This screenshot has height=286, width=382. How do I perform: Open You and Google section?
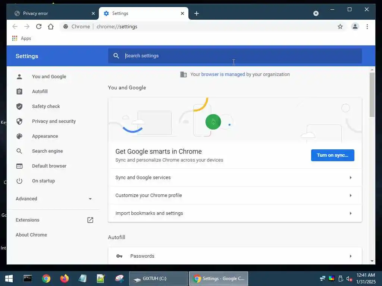click(49, 77)
